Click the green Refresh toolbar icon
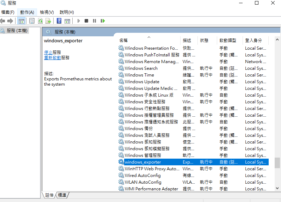The image size is (281, 202). (40, 21)
